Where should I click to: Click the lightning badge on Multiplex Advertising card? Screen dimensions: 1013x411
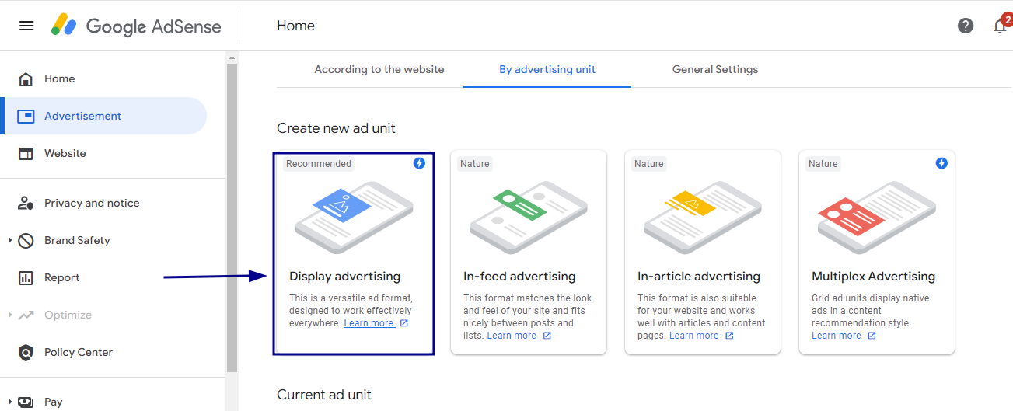(941, 163)
